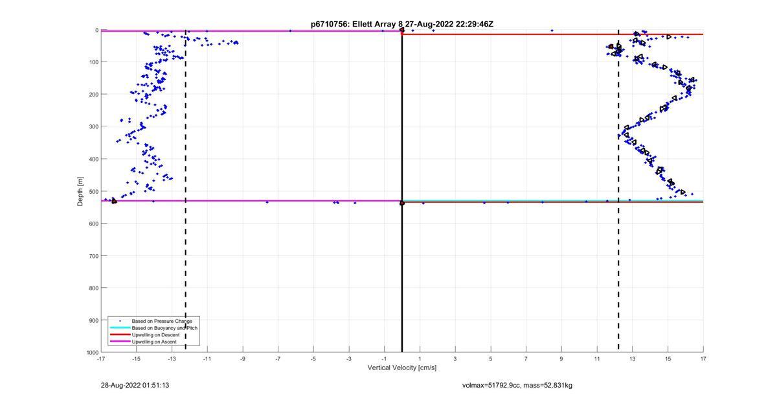Click depth tick label "800"

94,288
